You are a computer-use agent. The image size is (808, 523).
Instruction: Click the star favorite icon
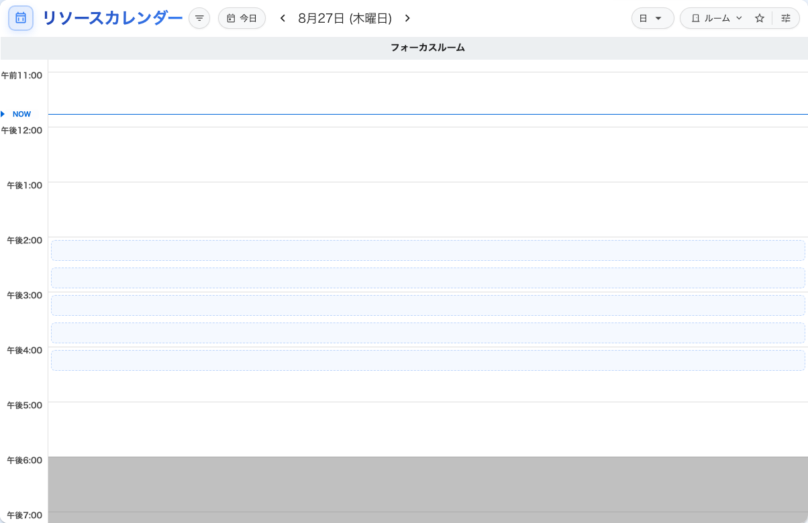point(760,18)
